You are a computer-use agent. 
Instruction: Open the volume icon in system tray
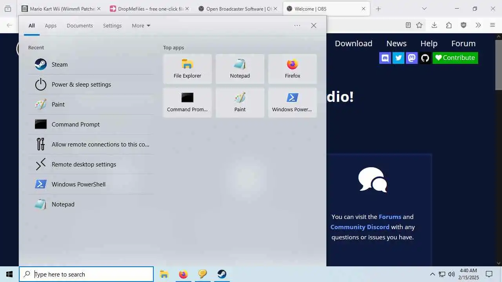coord(451,274)
